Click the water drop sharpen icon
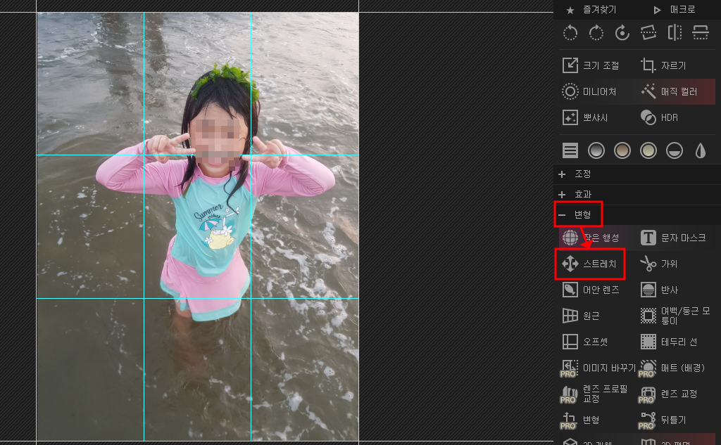Screen dimensions: 721x445 click(x=701, y=150)
